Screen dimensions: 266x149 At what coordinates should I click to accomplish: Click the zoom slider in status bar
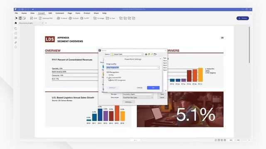pyautogui.click(x=242, y=140)
